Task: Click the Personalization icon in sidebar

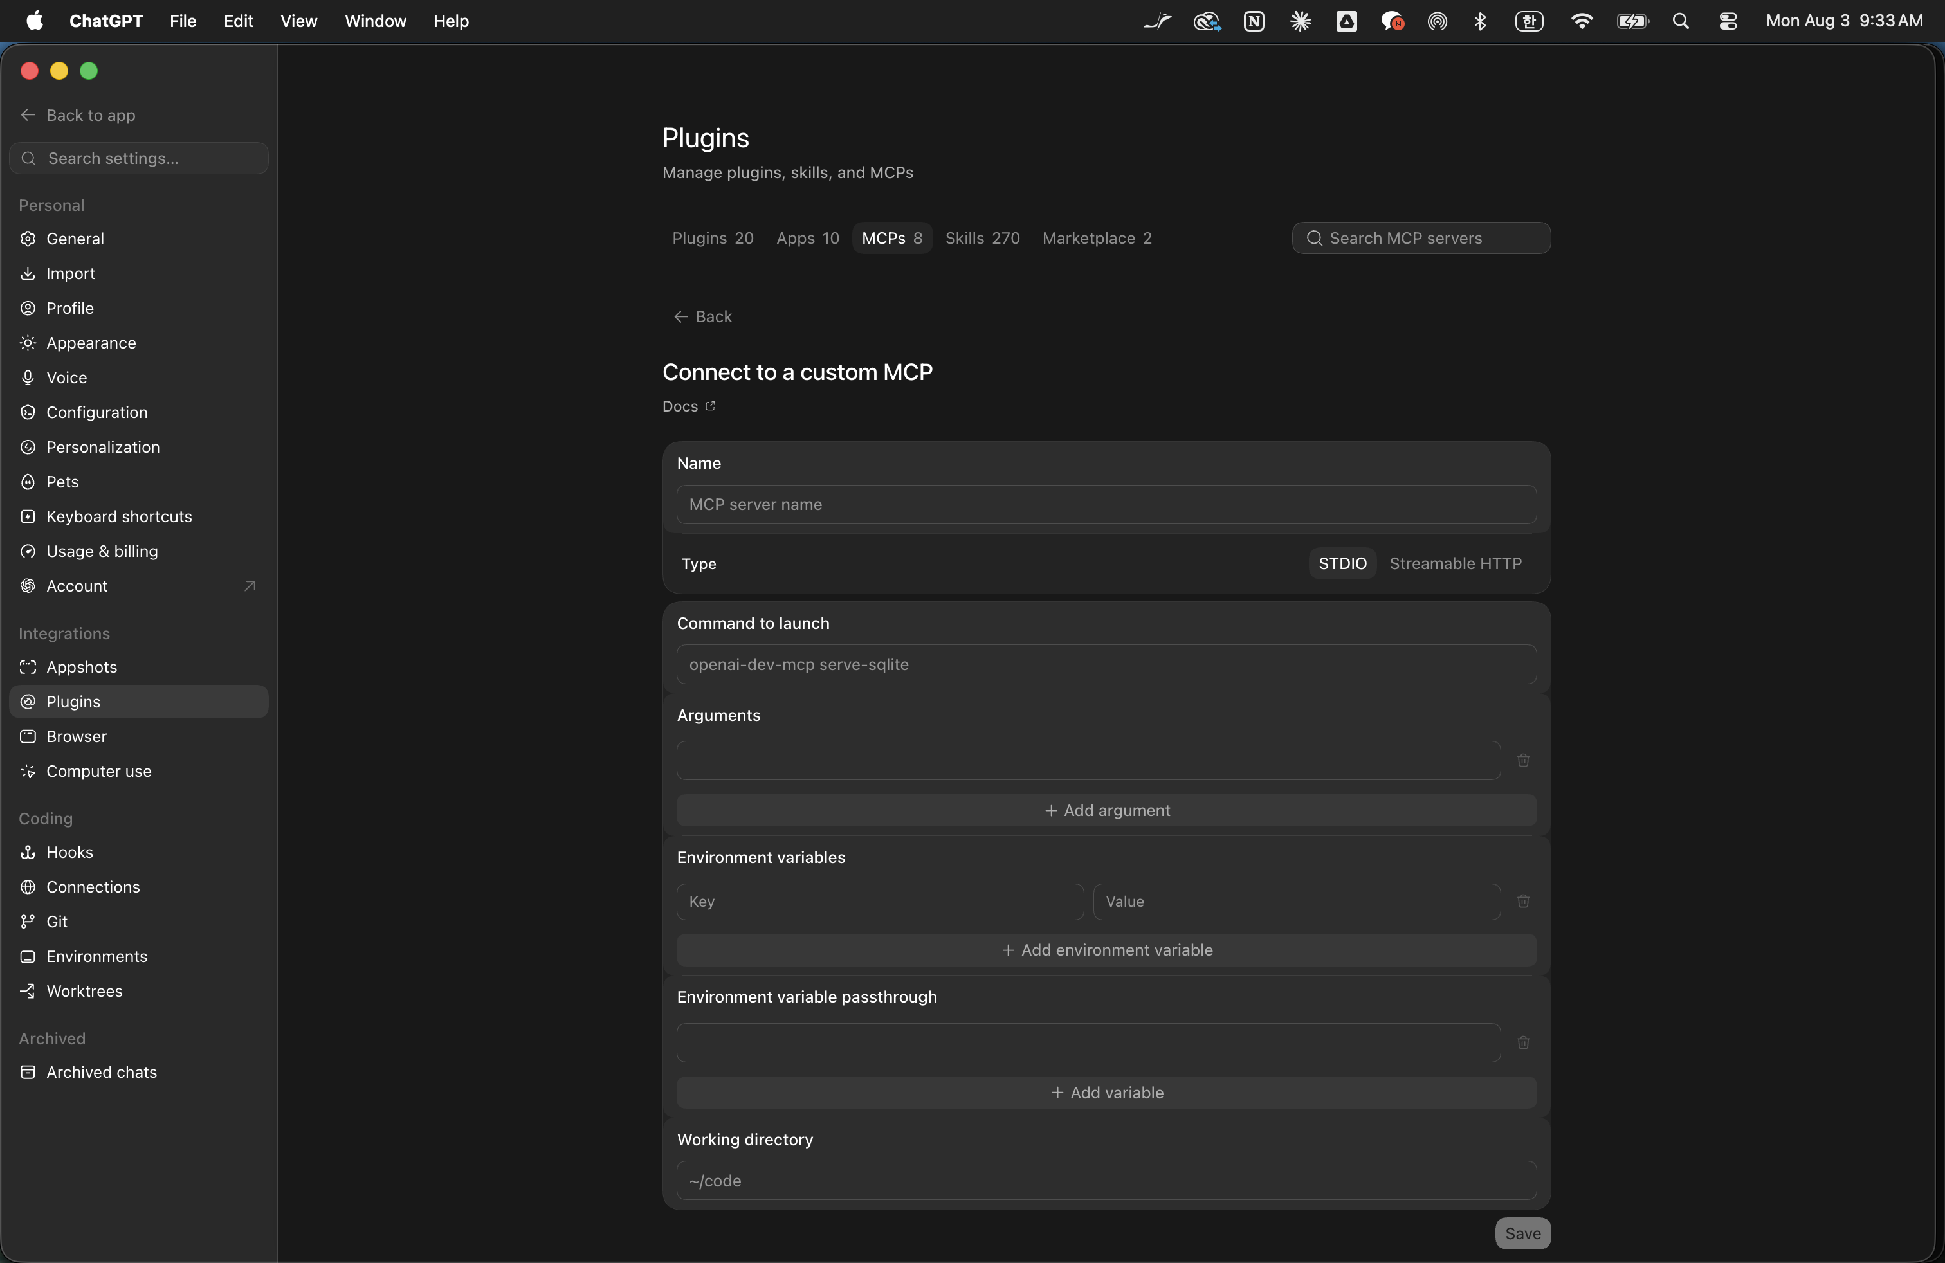Action: [x=28, y=447]
